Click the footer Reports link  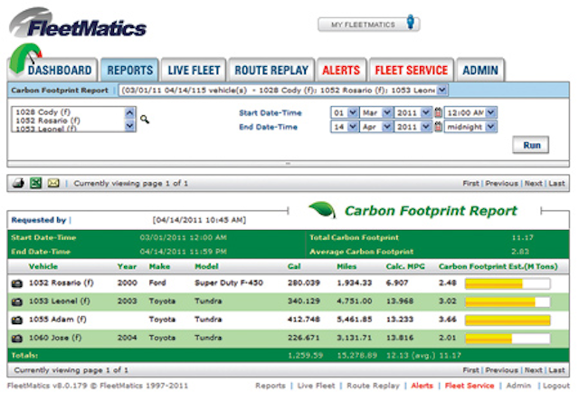(271, 386)
